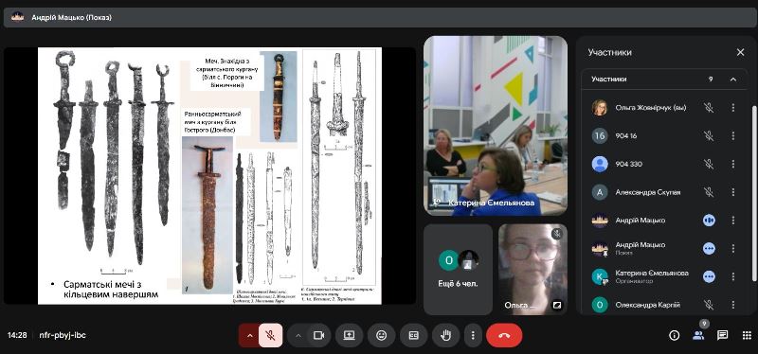Open video settings chevron next to camera
This screenshot has width=758, height=354.
point(298,335)
